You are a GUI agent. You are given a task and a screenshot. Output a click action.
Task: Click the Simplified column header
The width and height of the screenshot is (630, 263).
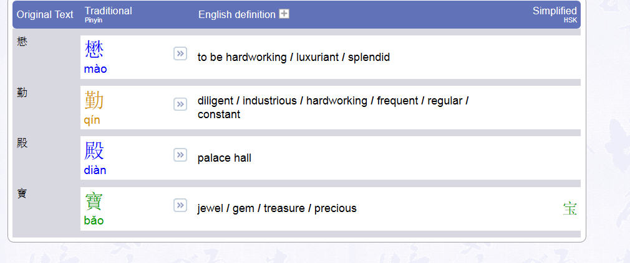click(555, 11)
